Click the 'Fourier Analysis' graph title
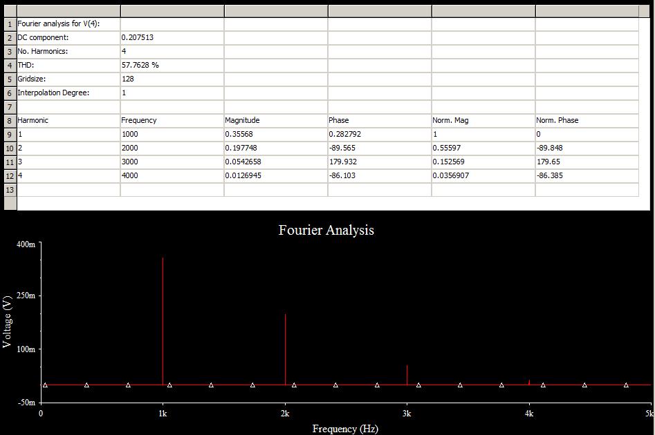The width and height of the screenshot is (655, 435). pos(326,230)
